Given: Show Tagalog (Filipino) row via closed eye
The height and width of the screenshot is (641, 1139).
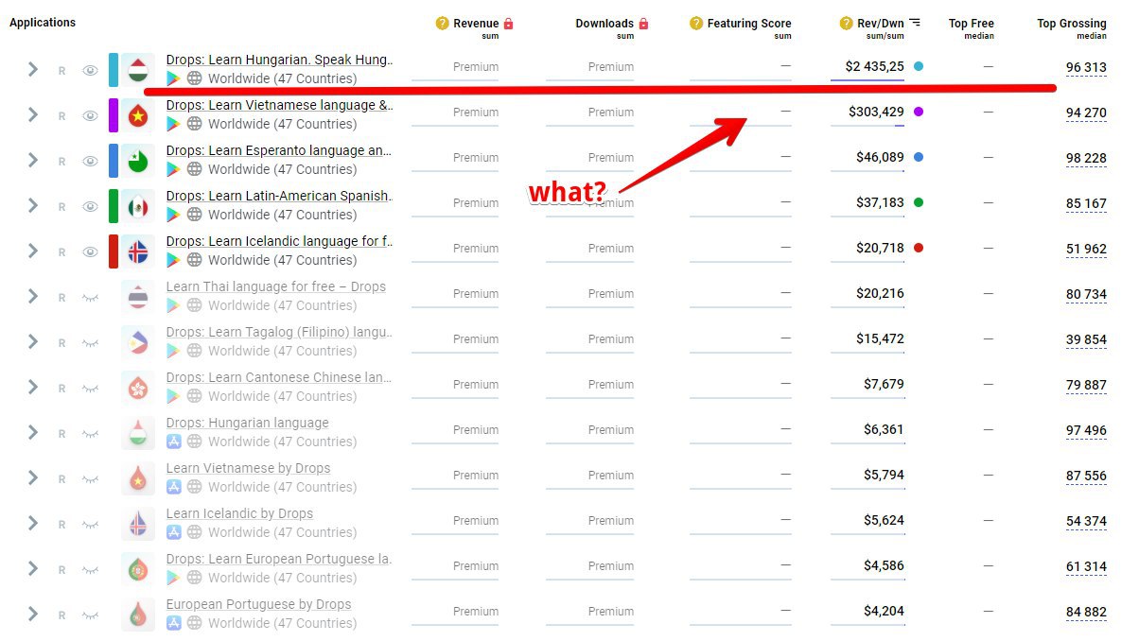Looking at the screenshot, I should [90, 343].
